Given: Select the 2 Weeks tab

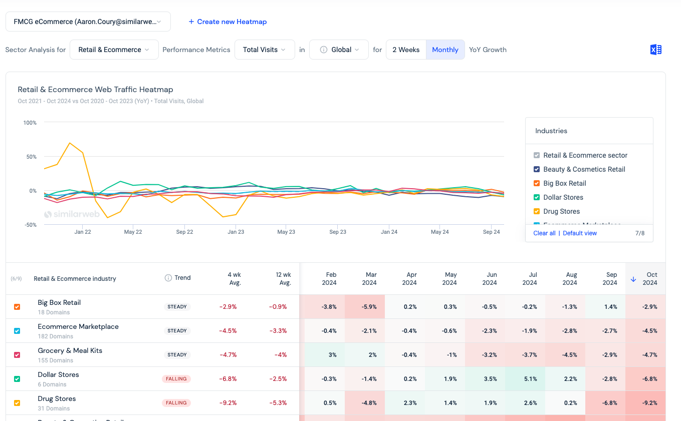Looking at the screenshot, I should (406, 50).
